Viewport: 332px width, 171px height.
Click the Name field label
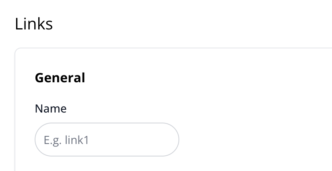(x=51, y=108)
